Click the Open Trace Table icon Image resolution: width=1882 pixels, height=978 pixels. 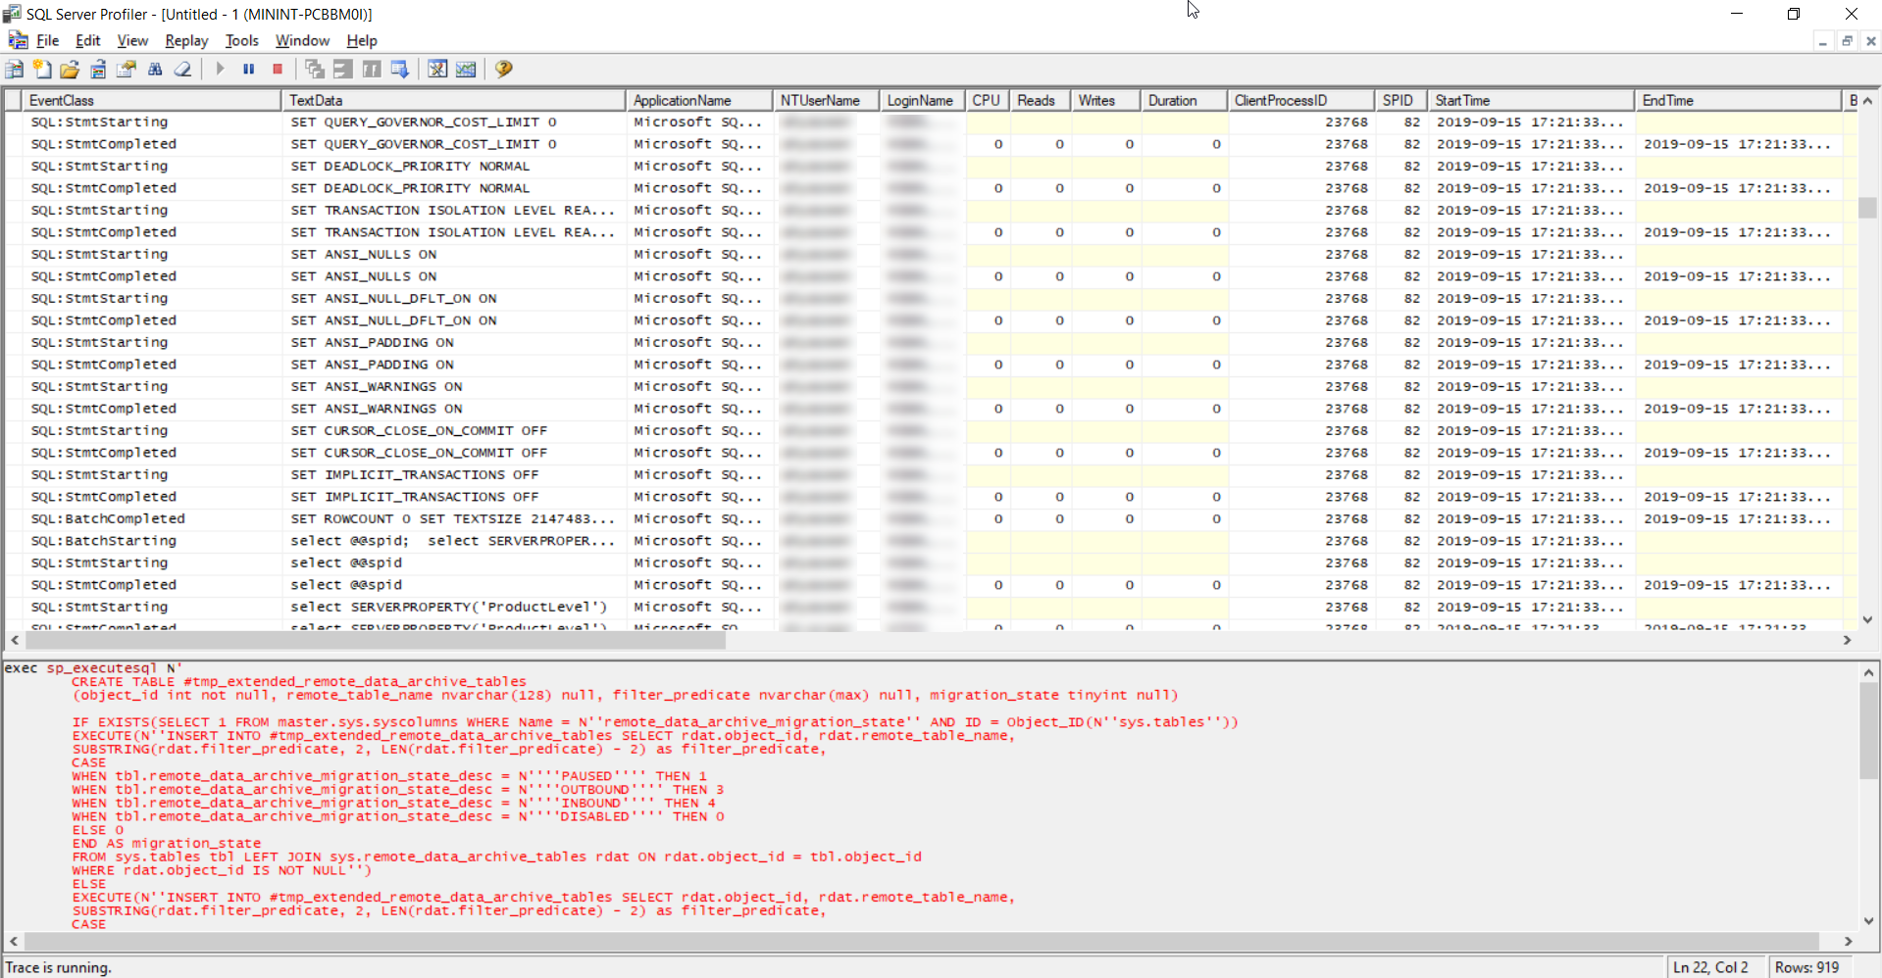click(x=98, y=69)
